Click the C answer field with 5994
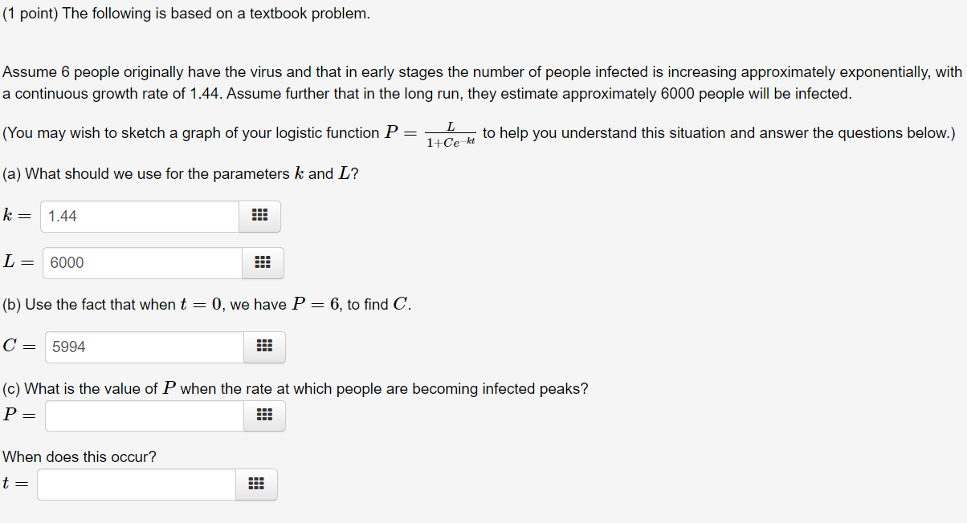Image resolution: width=967 pixels, height=523 pixels. coord(143,347)
